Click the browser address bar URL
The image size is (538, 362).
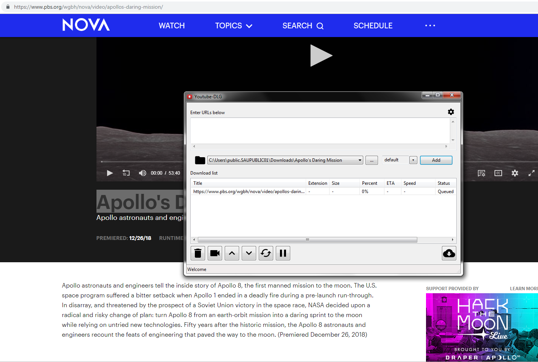click(89, 7)
